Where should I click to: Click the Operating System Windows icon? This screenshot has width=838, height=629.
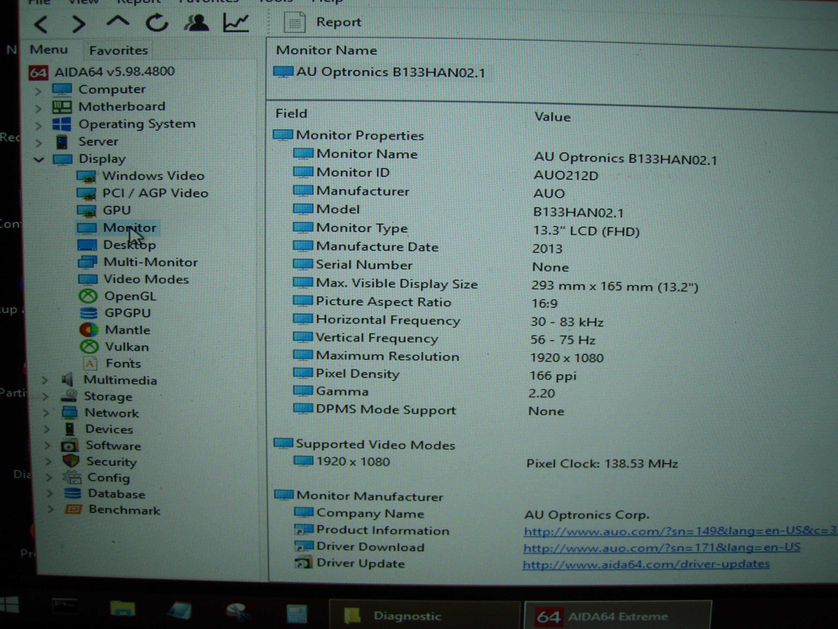(x=62, y=124)
